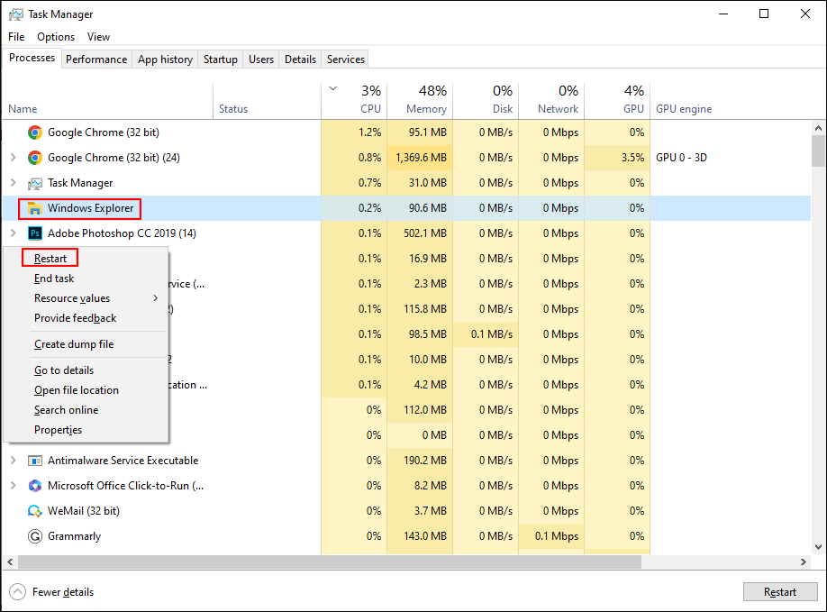Expand the Task Manager process group
Image resolution: width=827 pixels, height=612 pixels.
click(x=13, y=183)
